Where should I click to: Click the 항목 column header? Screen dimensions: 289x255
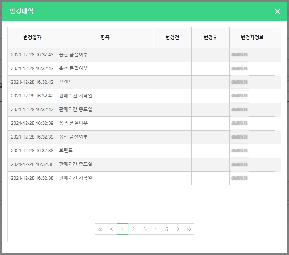click(105, 38)
